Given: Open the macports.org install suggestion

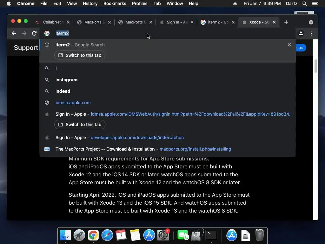Looking at the screenshot, I should 168,149.
